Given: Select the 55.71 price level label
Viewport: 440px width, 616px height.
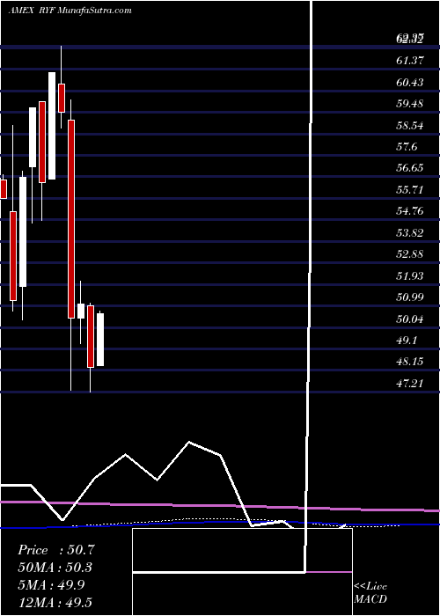Looking at the screenshot, I should click(x=410, y=190).
